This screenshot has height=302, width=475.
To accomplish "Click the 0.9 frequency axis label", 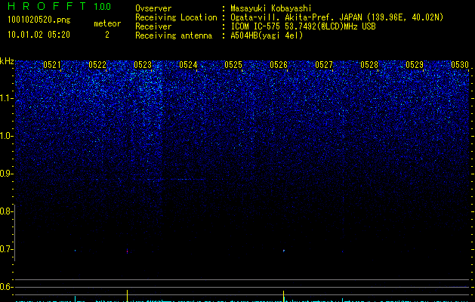I will pyautogui.click(x=7, y=174).
